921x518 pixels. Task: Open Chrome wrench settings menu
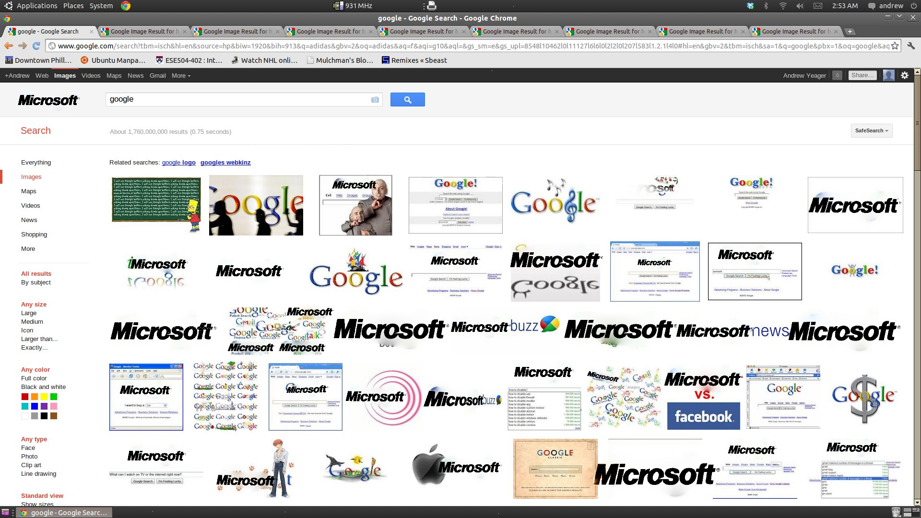click(x=910, y=46)
